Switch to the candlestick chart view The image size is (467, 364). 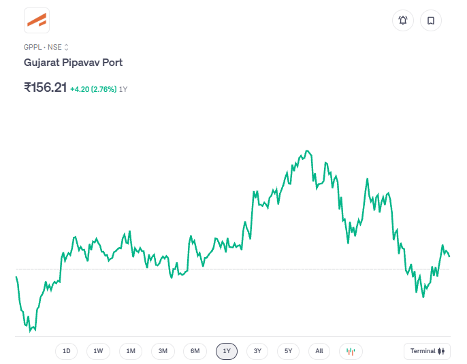pos(351,351)
